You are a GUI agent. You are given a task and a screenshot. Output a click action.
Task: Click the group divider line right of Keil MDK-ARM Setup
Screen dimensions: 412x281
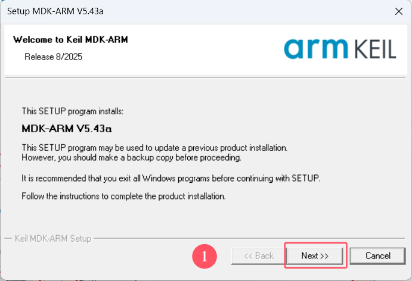(250, 239)
